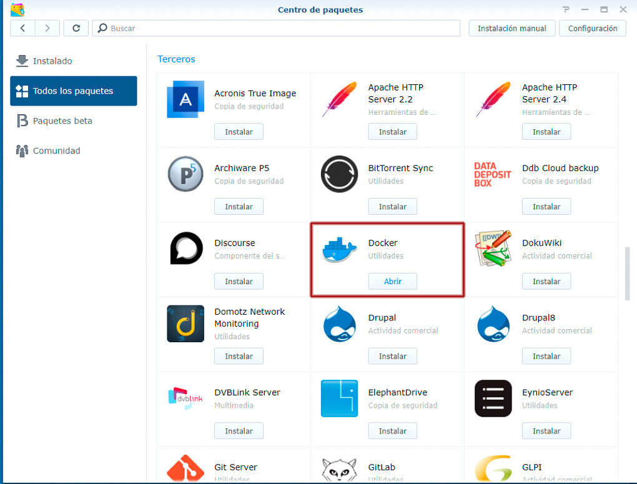
Task: Install BitTorrent Sync
Action: [x=392, y=207]
